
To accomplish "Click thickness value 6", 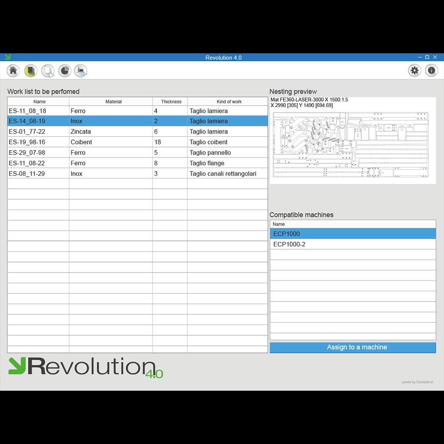I will tap(170, 131).
